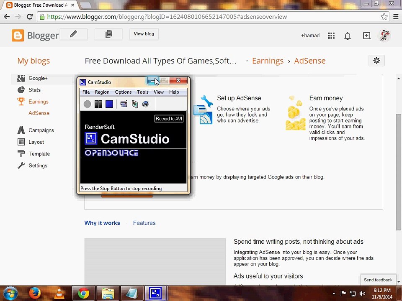402x301 pixels.
Task: Select Stats in Blogger sidebar
Action: (34, 90)
